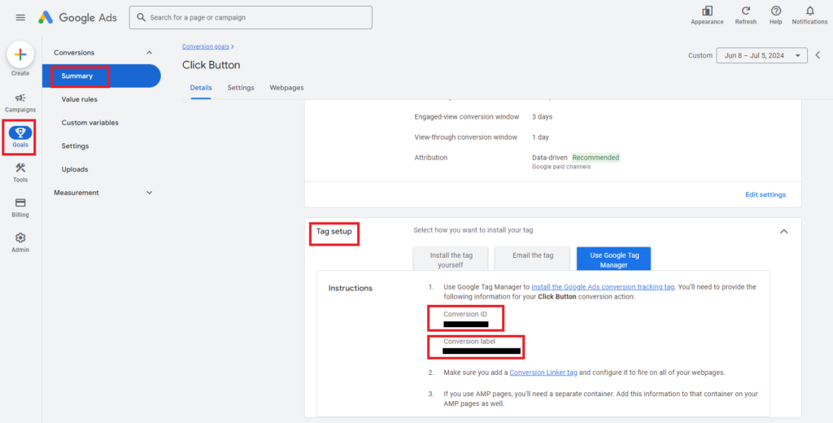Open the Notifications bell

[x=809, y=15]
